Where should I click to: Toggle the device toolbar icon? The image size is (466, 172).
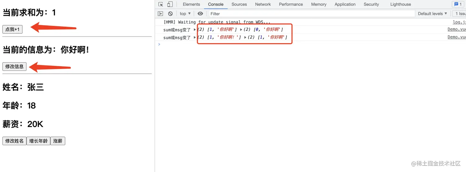[x=170, y=4]
